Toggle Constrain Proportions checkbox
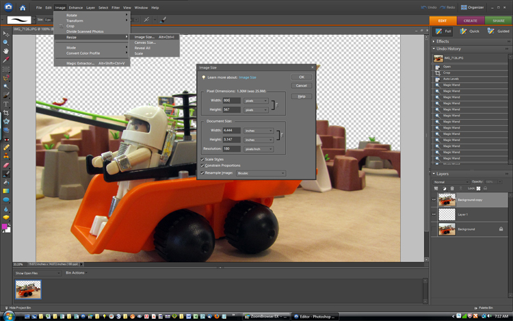 tap(202, 166)
